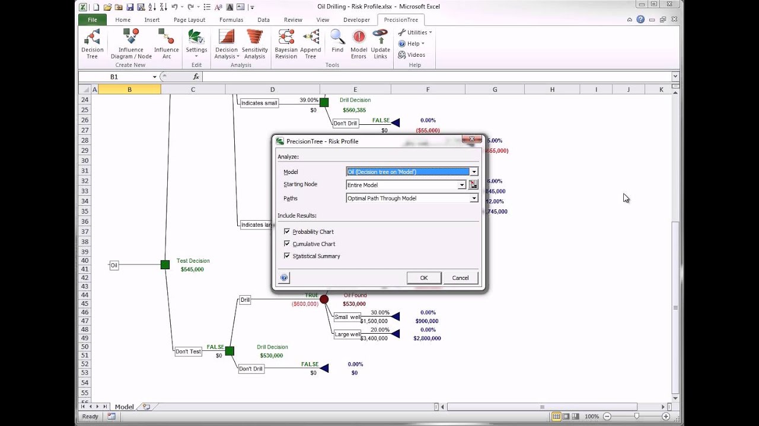Screen dimensions: 759x426
Task: Expand the Model dropdown in Risk Profile dialog
Action: (474, 172)
